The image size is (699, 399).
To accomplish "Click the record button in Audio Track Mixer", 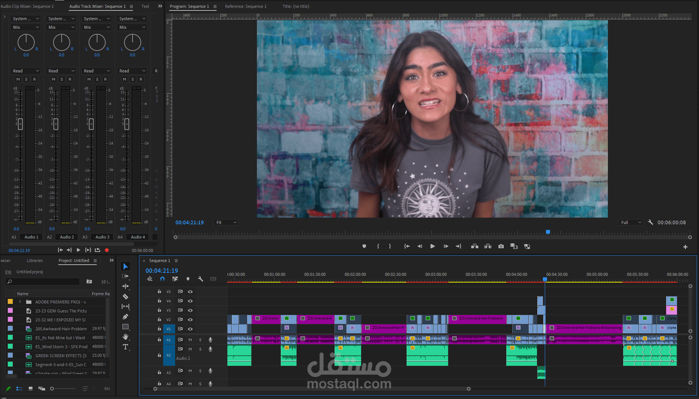I will coord(107,250).
